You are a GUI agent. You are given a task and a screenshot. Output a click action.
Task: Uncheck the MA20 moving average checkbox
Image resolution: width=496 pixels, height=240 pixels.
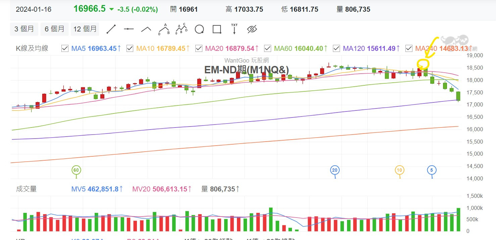[x=199, y=49]
